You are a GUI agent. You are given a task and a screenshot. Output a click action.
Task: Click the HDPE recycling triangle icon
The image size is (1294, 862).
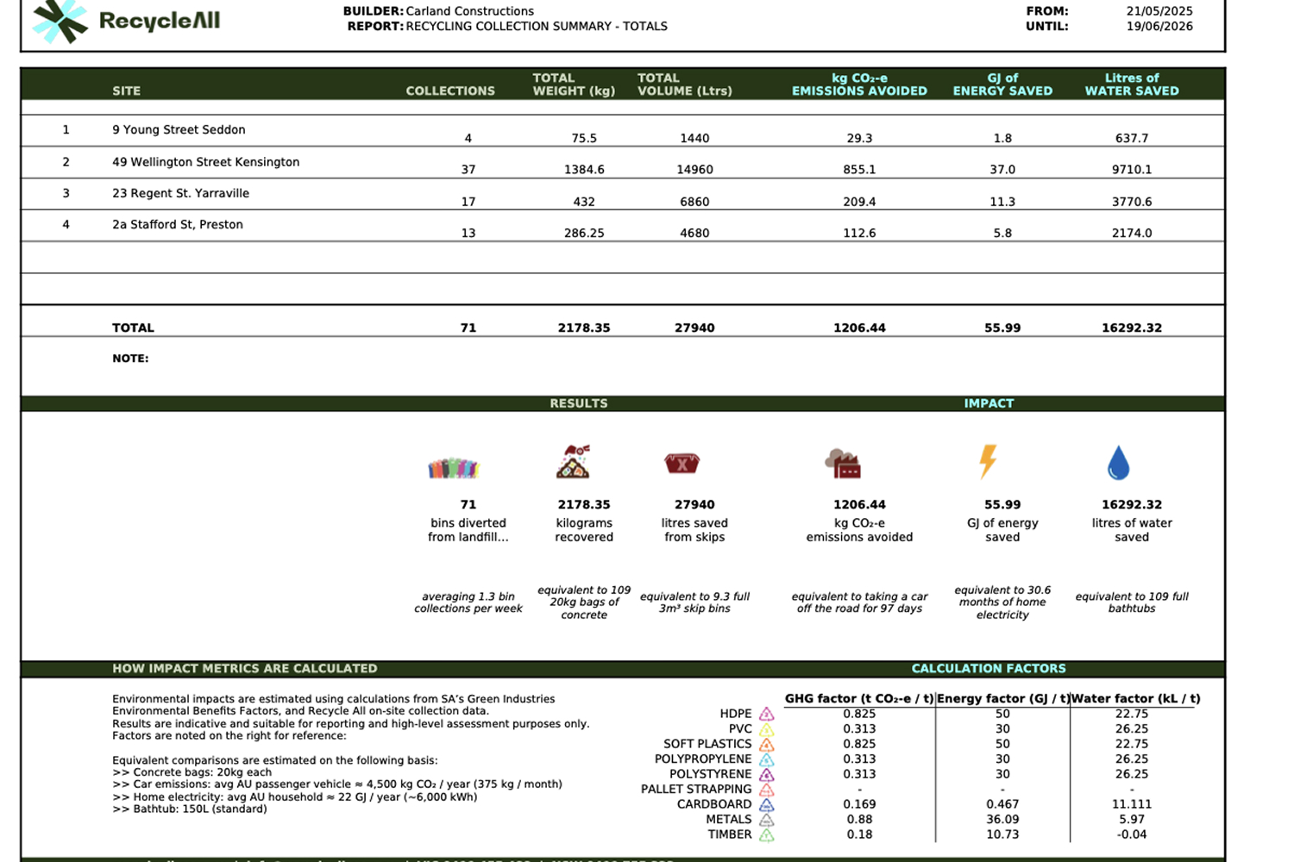767,714
